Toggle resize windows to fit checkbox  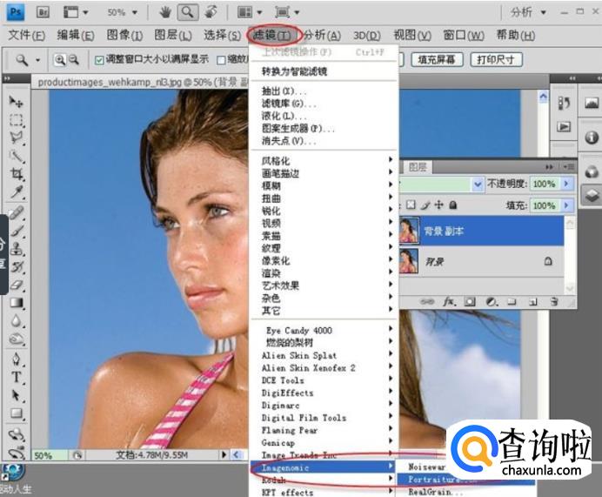click(x=99, y=60)
